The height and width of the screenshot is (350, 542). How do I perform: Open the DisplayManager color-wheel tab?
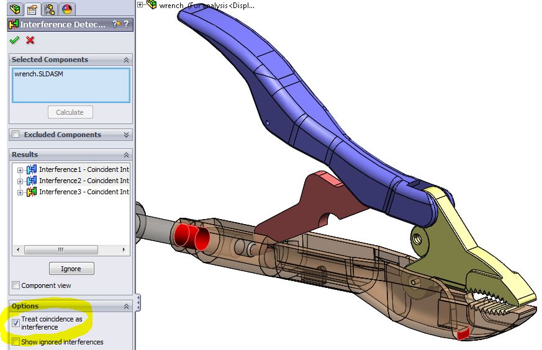66,9
